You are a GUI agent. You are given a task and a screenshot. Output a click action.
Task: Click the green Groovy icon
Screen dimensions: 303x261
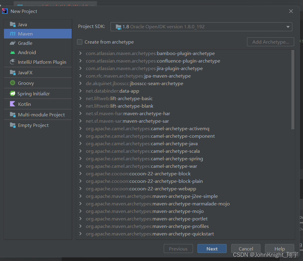click(13, 83)
